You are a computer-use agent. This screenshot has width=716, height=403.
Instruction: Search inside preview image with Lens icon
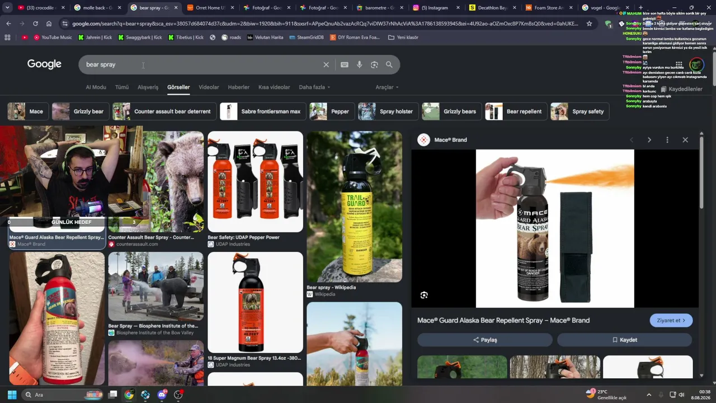pyautogui.click(x=424, y=295)
